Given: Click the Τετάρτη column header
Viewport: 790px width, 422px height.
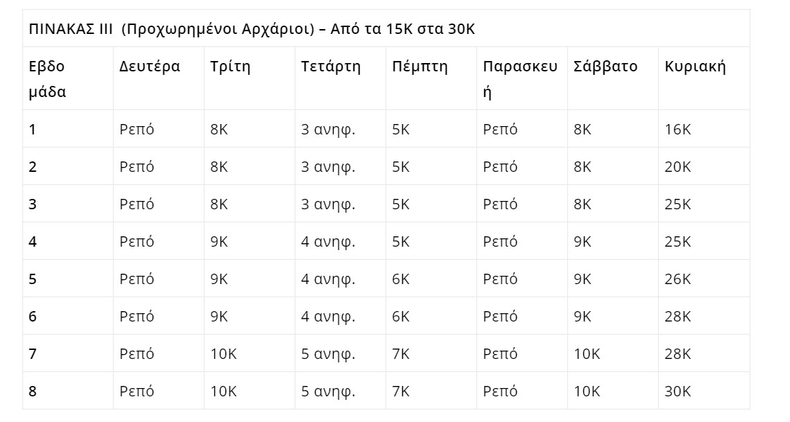Looking at the screenshot, I should point(331,67).
